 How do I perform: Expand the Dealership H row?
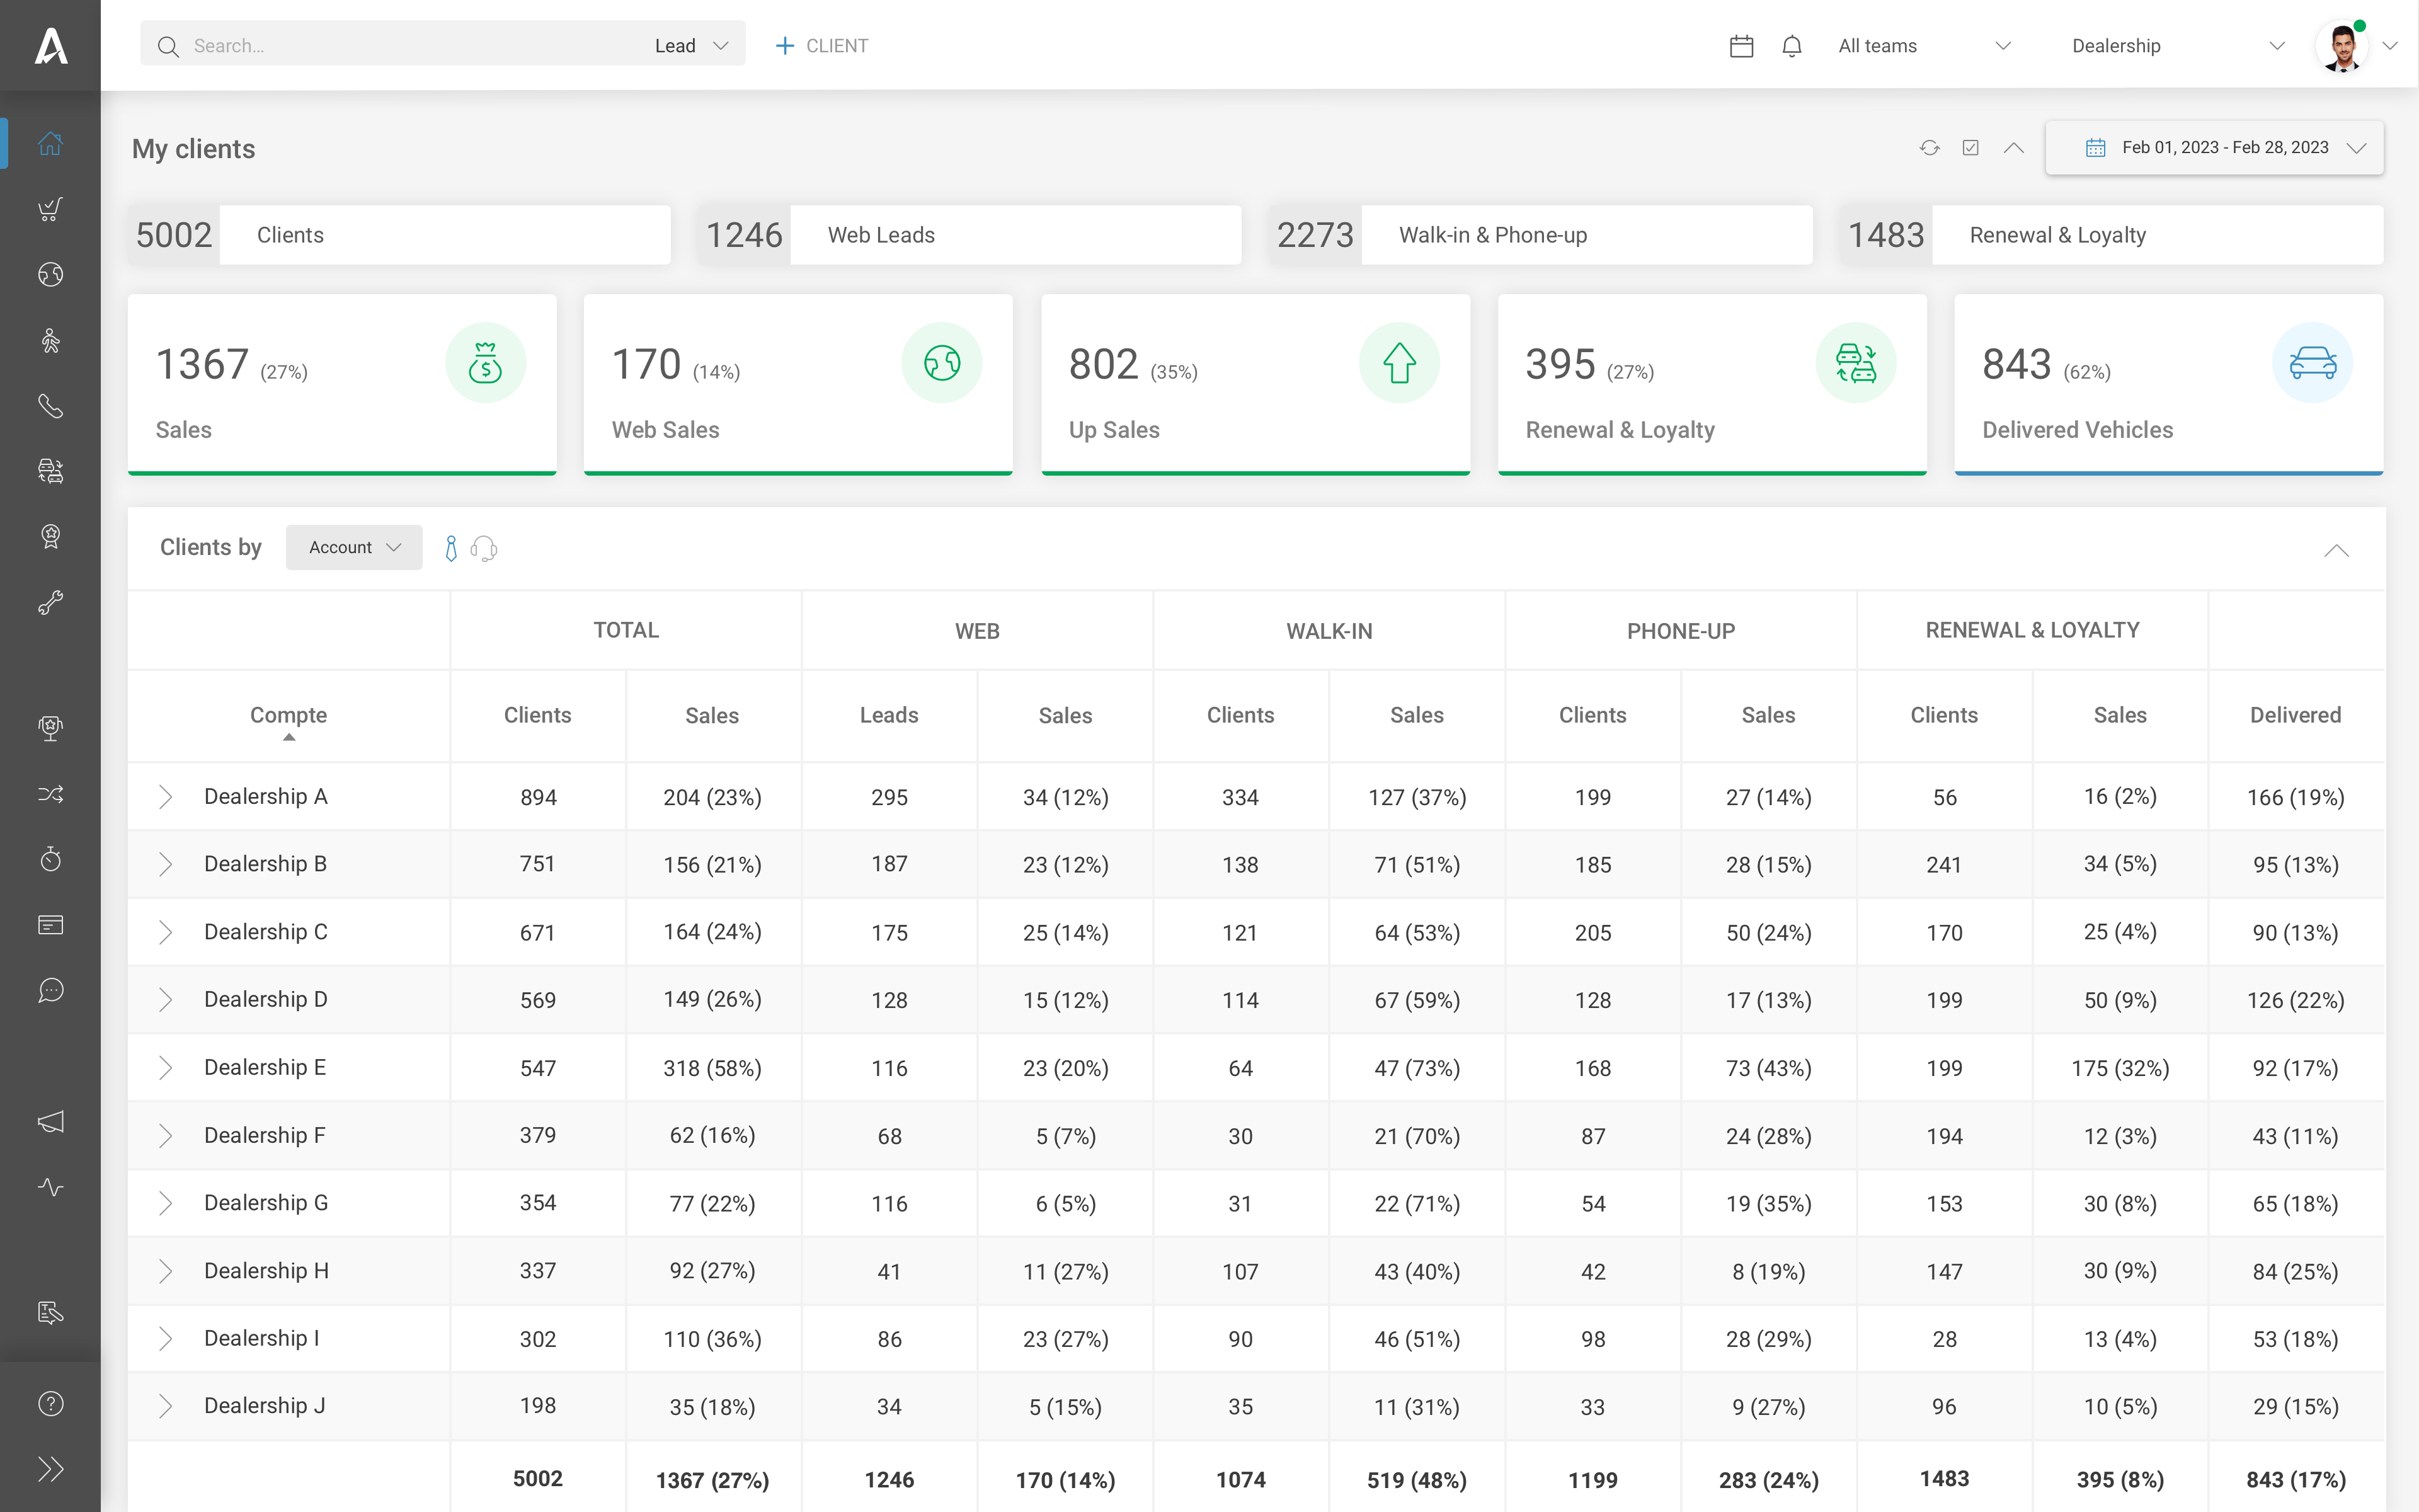point(166,1271)
